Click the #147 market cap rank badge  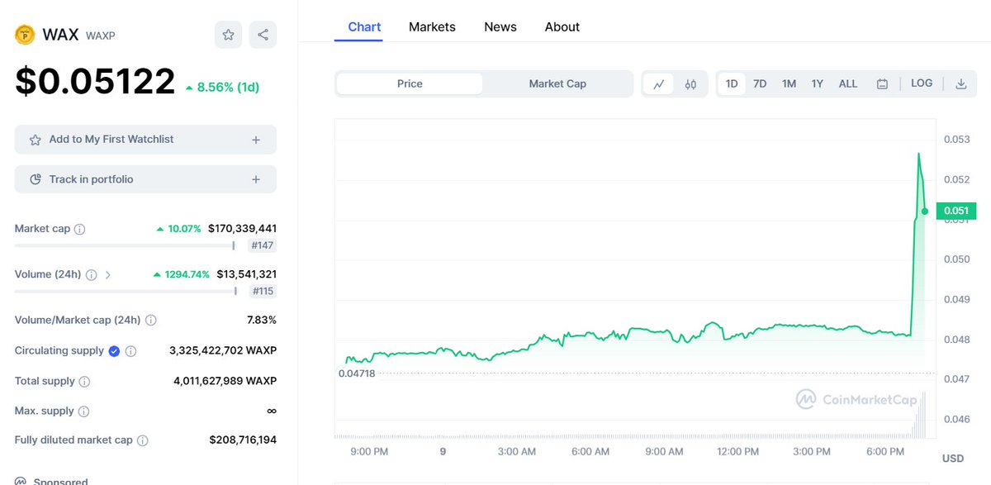(x=263, y=245)
